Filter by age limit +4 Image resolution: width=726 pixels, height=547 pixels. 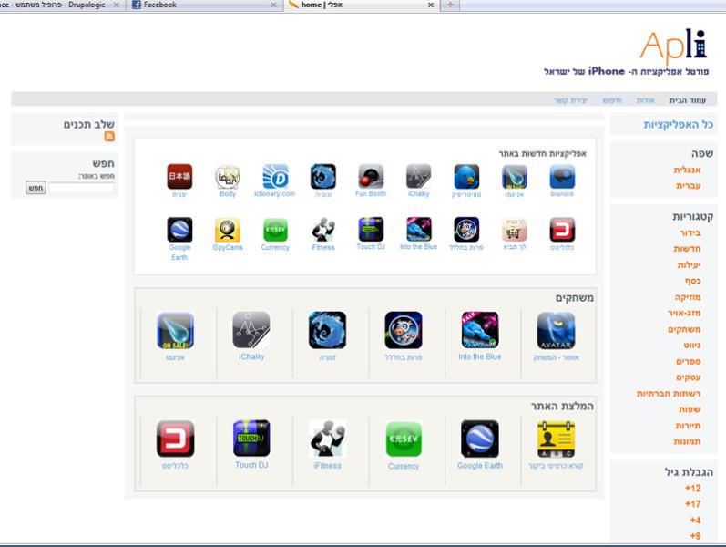[695, 521]
